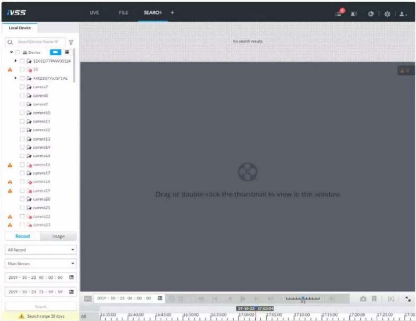
Task: Check the camera13 checkbox
Action: (x=22, y=139)
